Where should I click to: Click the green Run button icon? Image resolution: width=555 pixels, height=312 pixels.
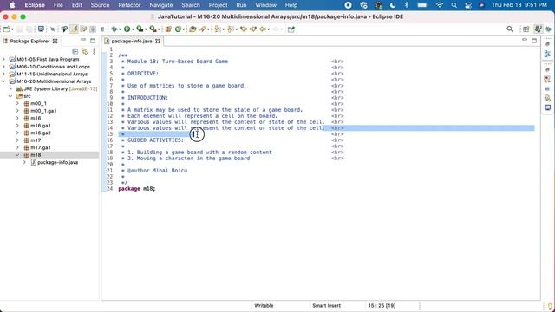(x=127, y=29)
